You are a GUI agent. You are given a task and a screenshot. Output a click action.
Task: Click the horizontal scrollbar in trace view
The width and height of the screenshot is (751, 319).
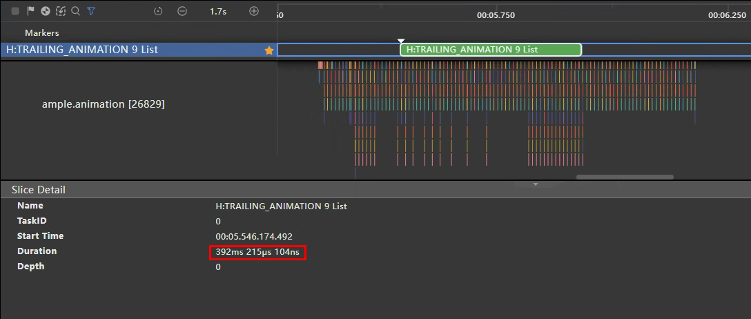click(625, 177)
